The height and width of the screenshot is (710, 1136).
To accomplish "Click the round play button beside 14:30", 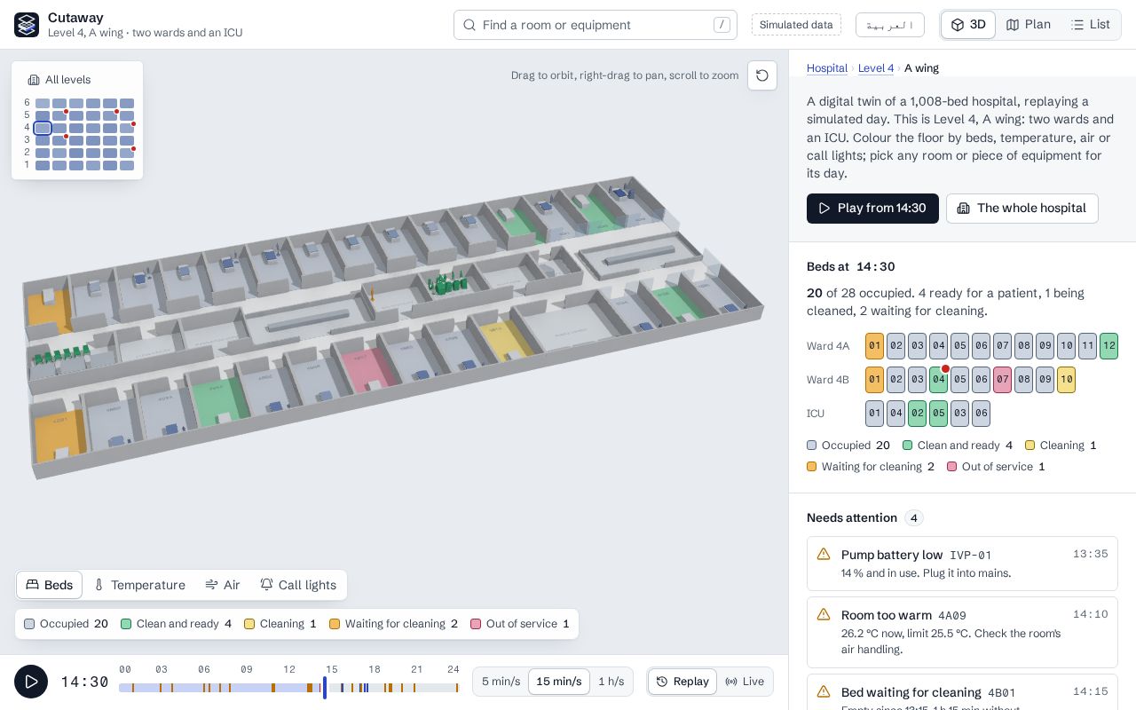I will [31, 682].
